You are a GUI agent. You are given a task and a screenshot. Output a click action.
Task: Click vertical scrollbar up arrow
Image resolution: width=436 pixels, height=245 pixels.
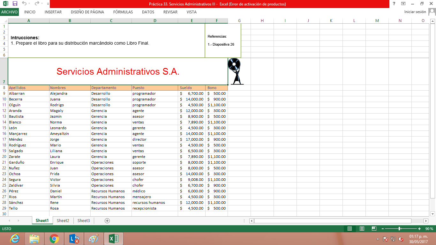click(433, 21)
